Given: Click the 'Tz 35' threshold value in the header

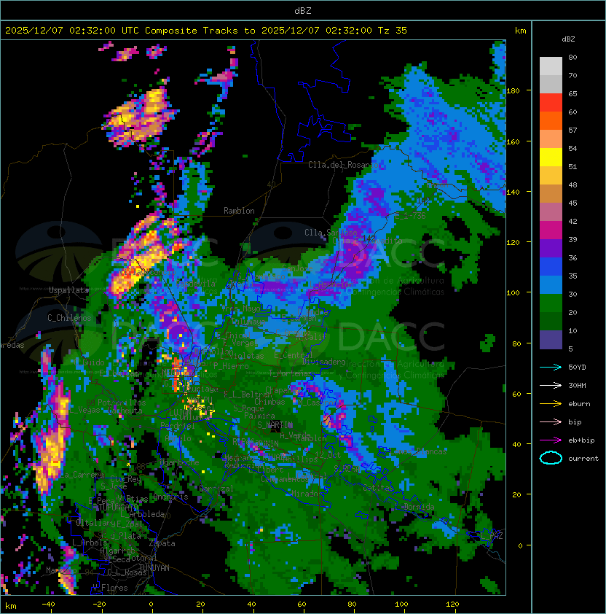Looking at the screenshot, I should [393, 31].
